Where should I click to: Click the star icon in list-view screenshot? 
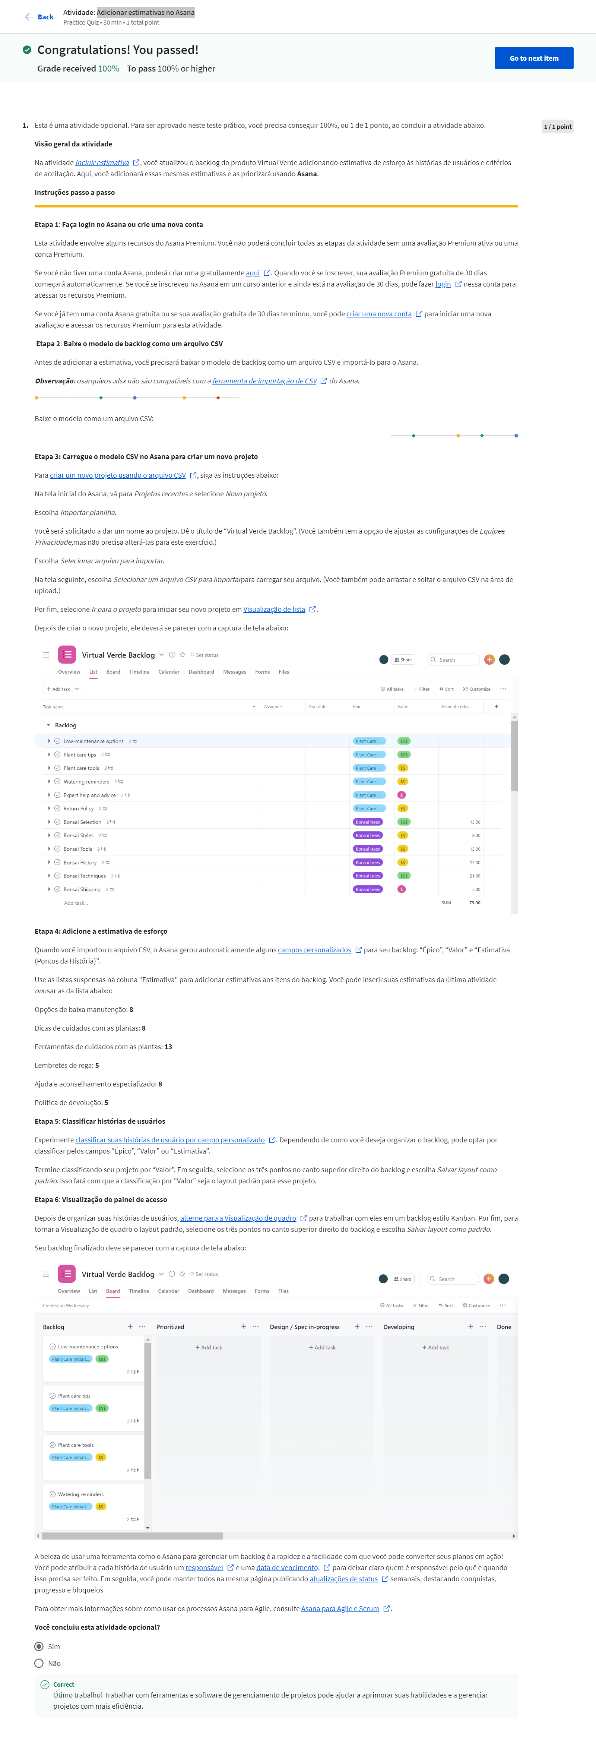point(182,655)
